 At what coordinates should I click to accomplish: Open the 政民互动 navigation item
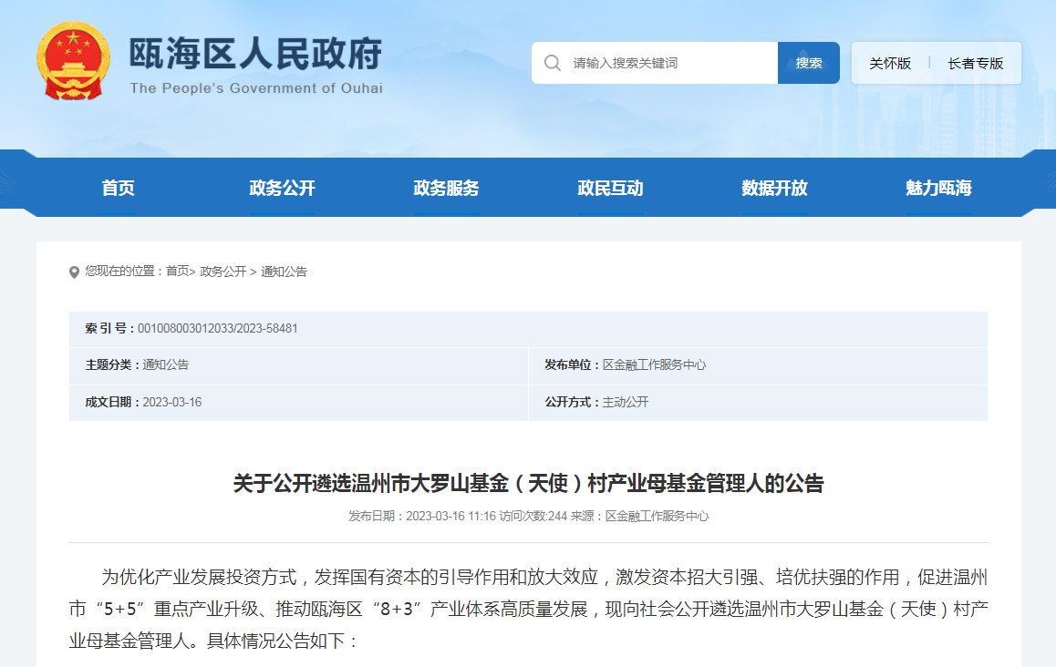tap(611, 188)
